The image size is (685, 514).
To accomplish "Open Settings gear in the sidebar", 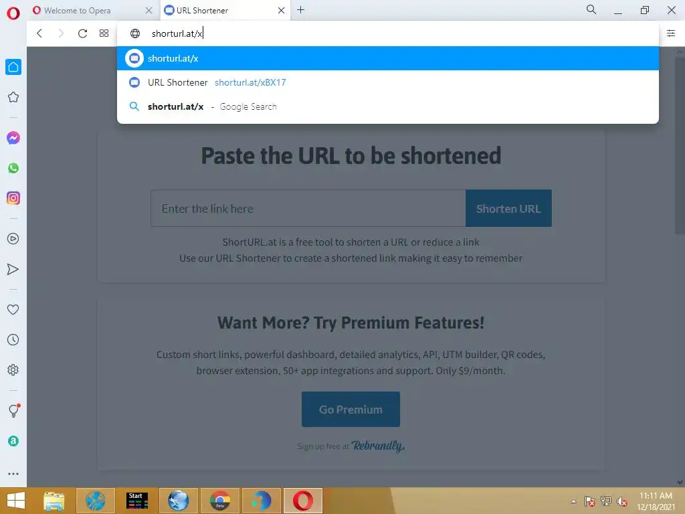I will pyautogui.click(x=13, y=369).
